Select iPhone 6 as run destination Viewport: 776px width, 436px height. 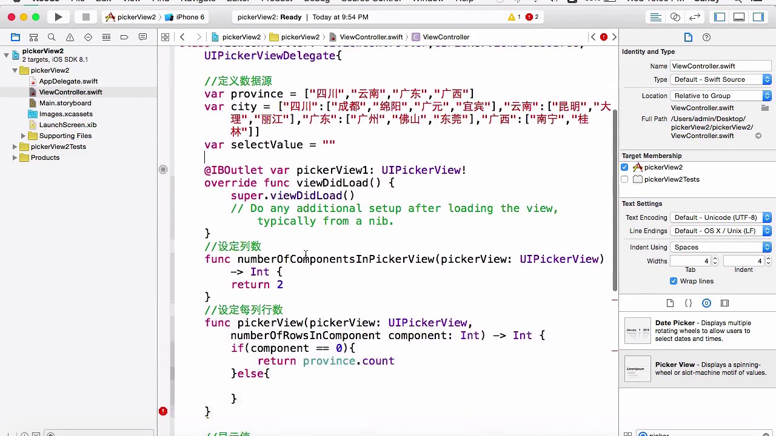[x=185, y=17]
